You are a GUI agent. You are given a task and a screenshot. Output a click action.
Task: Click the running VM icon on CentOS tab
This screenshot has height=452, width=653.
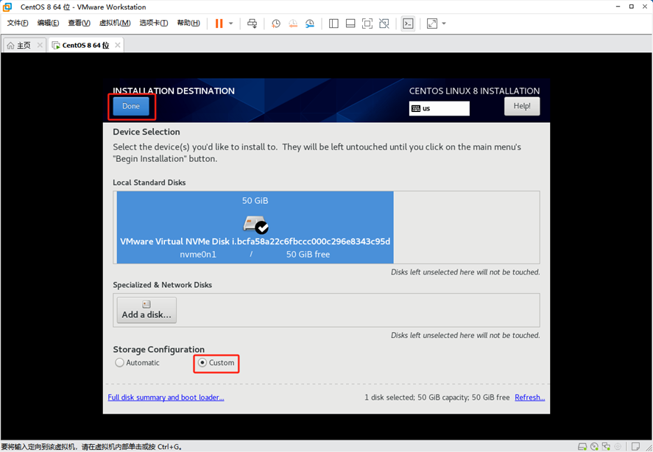pyautogui.click(x=56, y=45)
